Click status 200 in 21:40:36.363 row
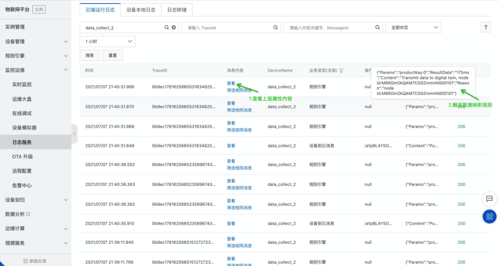Image resolution: width=499 pixels, height=266 pixels. [462, 185]
